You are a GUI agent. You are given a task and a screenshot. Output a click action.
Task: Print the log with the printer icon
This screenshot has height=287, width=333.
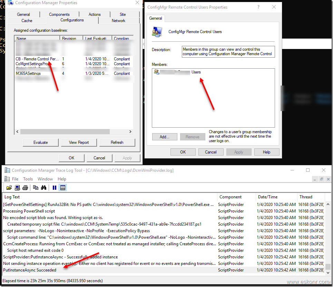tap(25, 188)
